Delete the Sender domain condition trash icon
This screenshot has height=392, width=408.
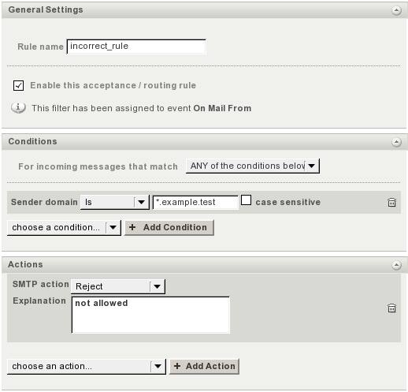click(391, 202)
